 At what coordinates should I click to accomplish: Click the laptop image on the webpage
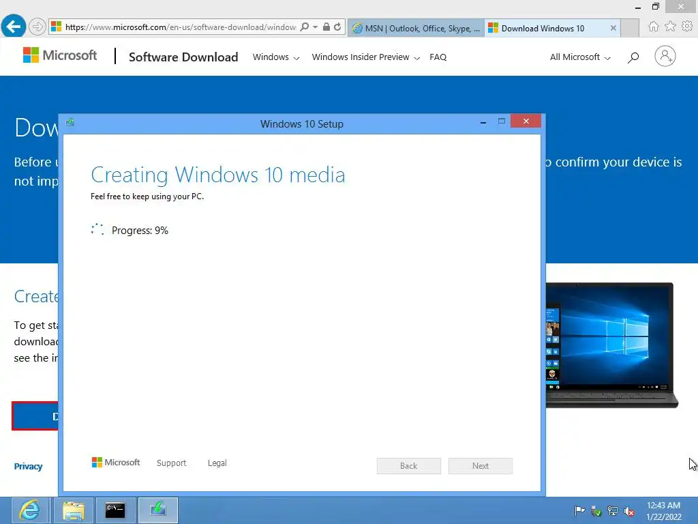pyautogui.click(x=611, y=345)
